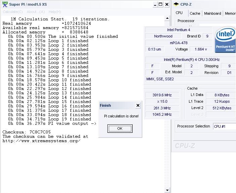Click the 3919.6 MHz core speed value

162,95
